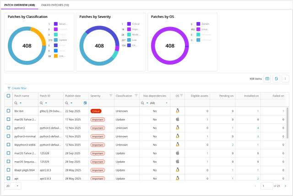Click the export table icon
Viewport: 293px width, 196px height.
[x=277, y=79]
